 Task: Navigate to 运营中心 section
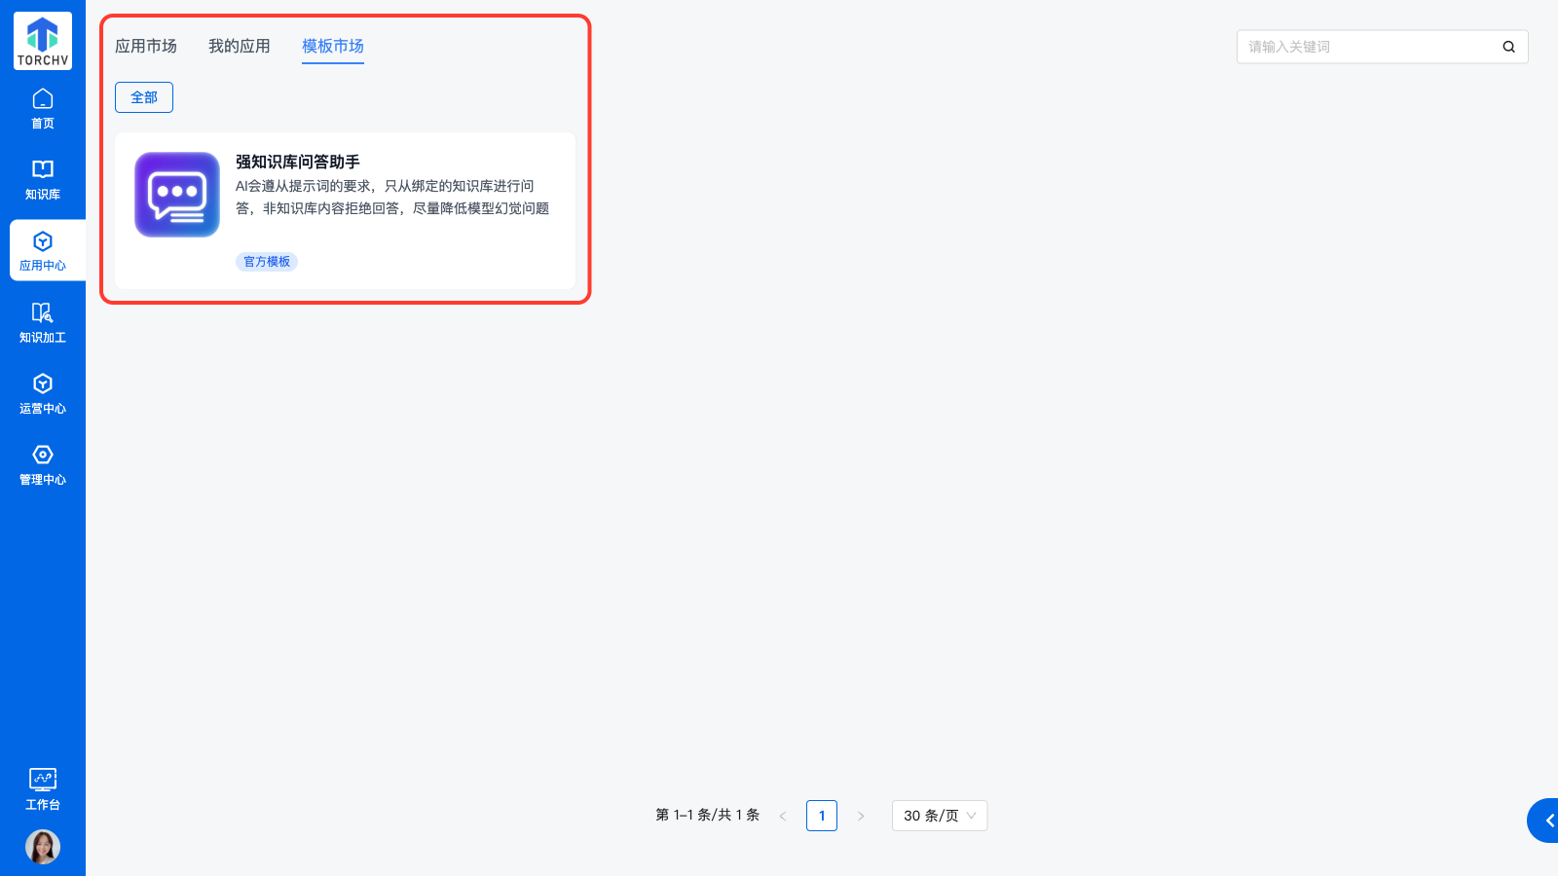43,393
